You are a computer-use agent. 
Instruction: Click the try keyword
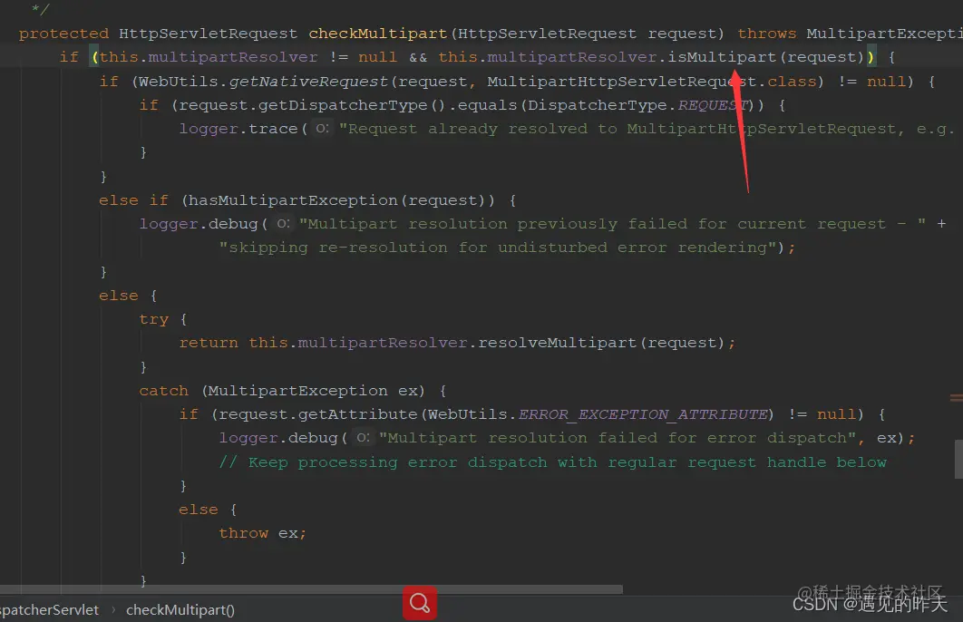[x=153, y=319]
